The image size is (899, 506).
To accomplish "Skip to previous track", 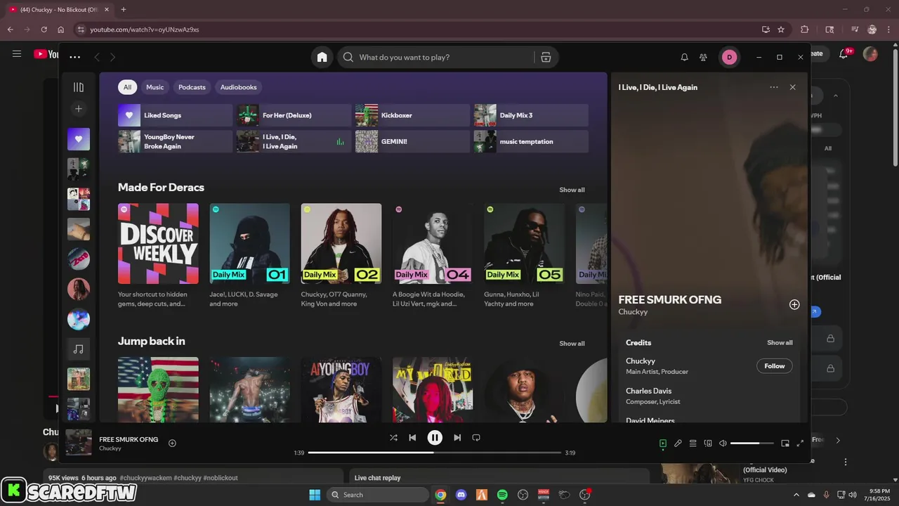I will click(x=412, y=437).
